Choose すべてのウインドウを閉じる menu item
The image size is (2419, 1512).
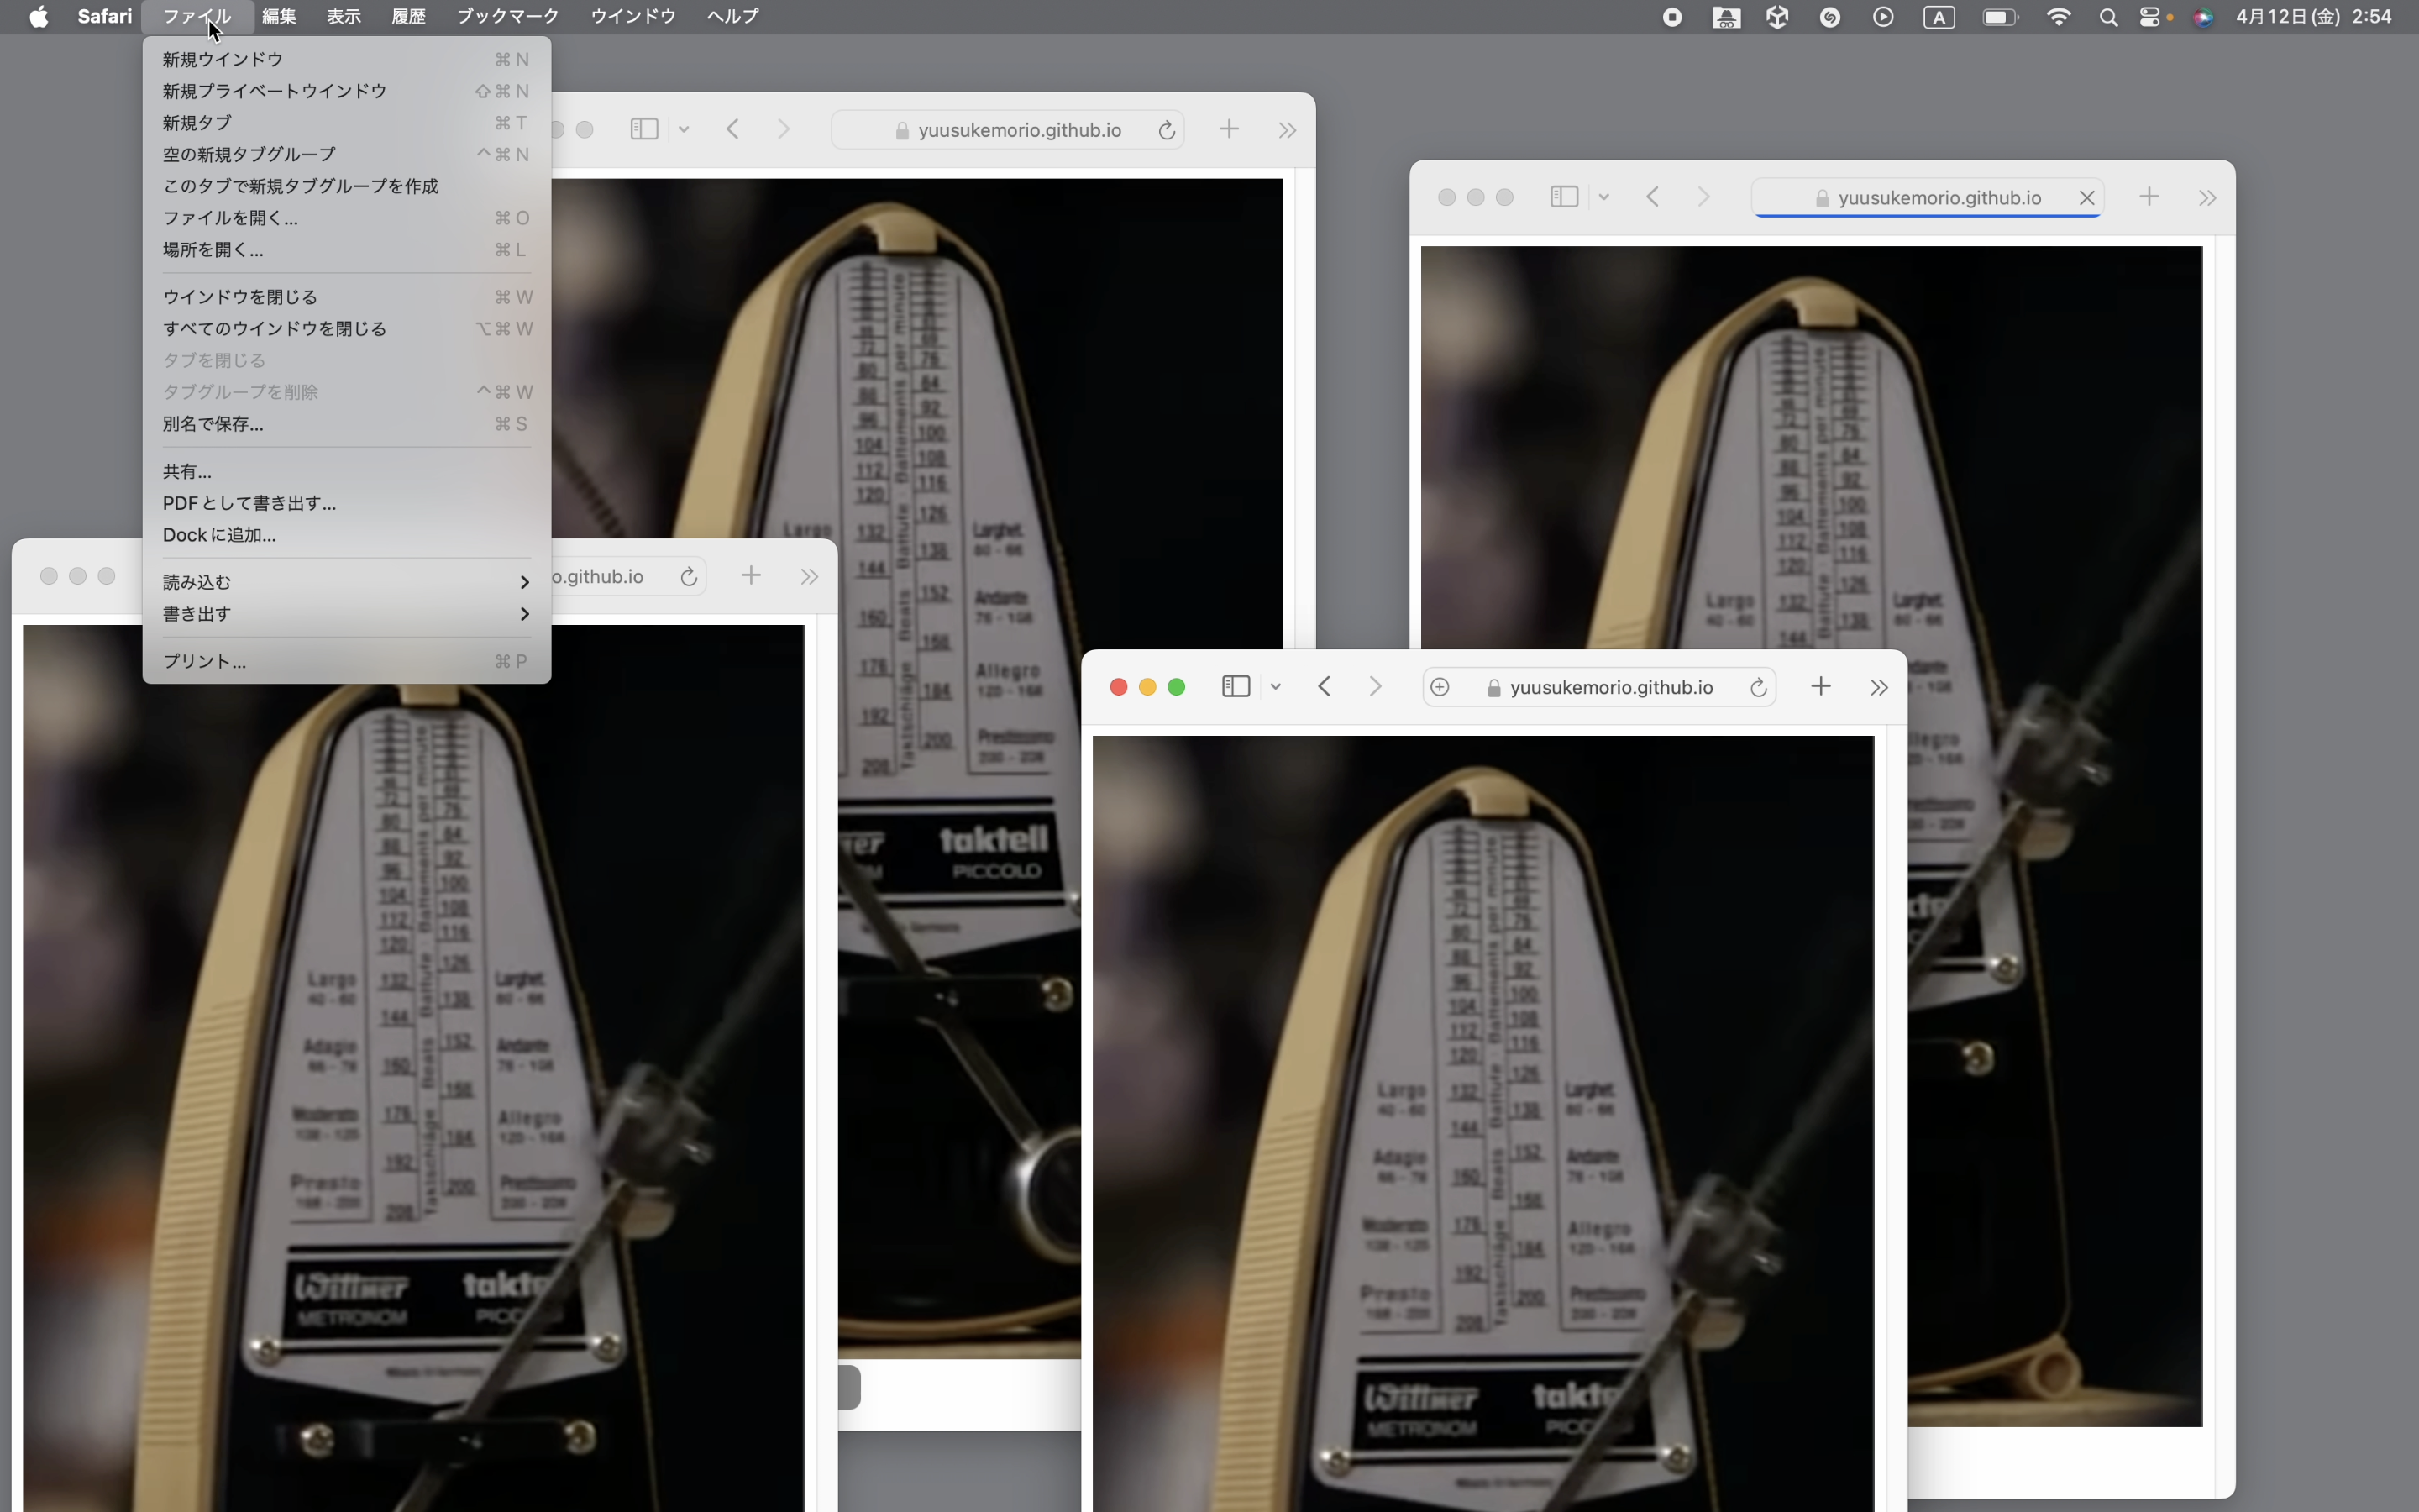click(346, 329)
